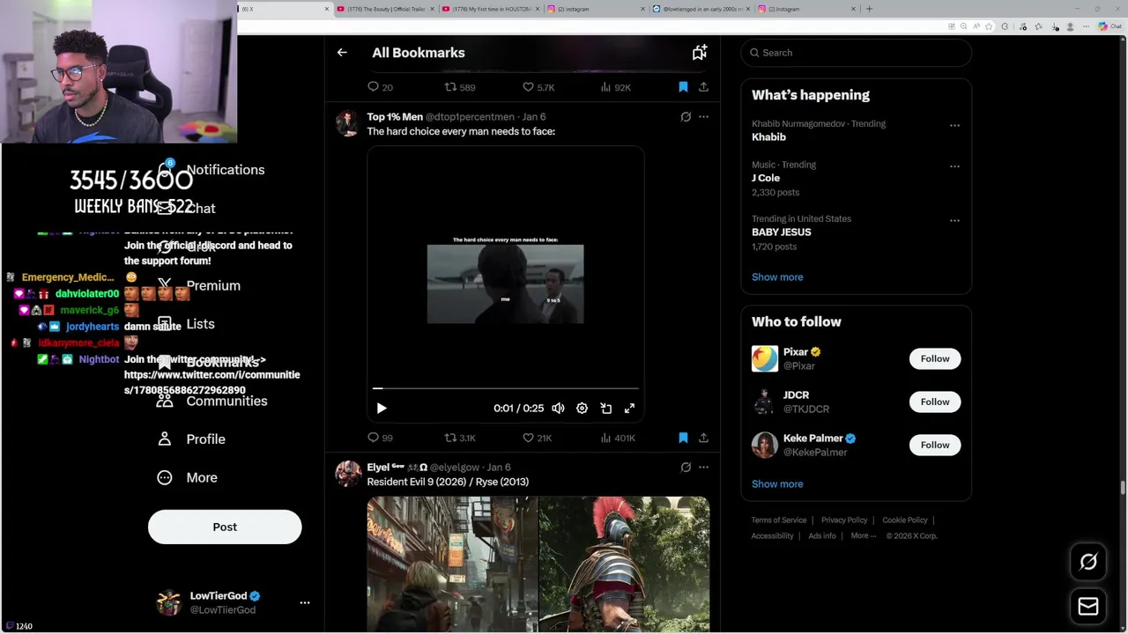
Task: Click the search field on X
Action: point(856,53)
